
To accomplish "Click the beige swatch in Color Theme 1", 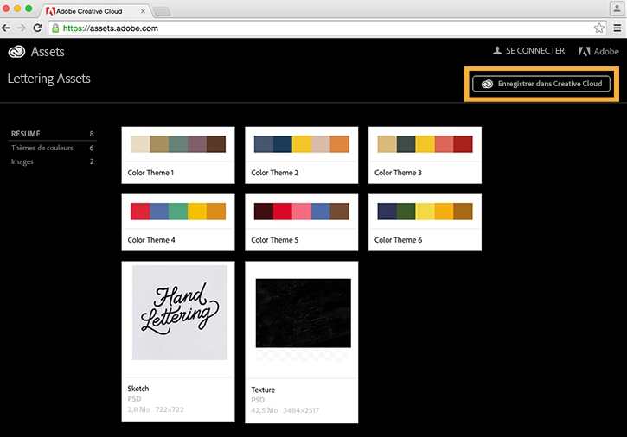I will (x=140, y=144).
